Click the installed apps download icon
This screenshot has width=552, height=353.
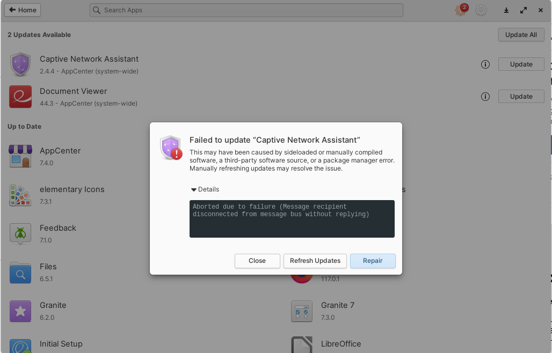coord(506,10)
